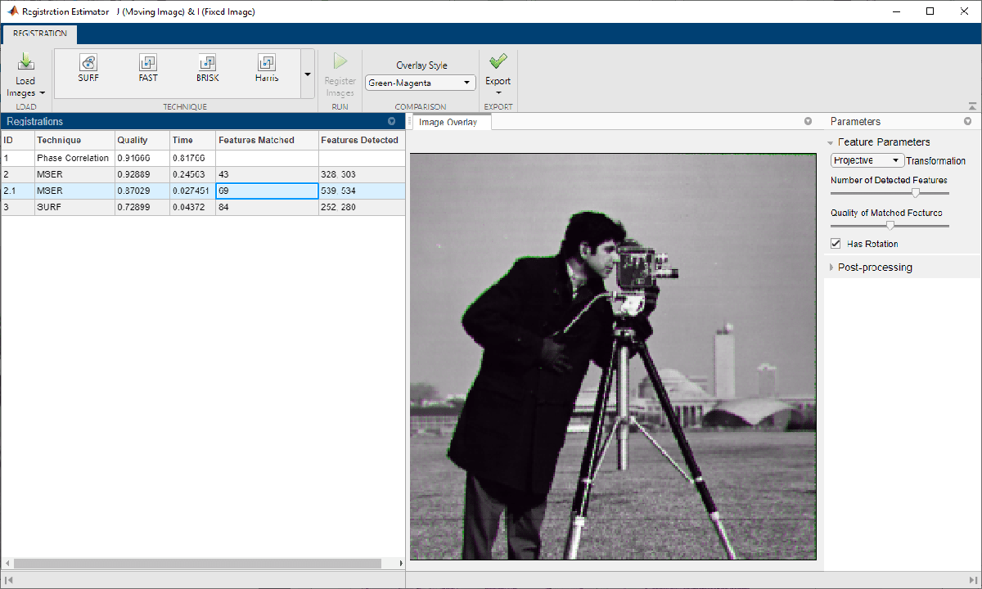Select the SURF technique icon

[88, 63]
